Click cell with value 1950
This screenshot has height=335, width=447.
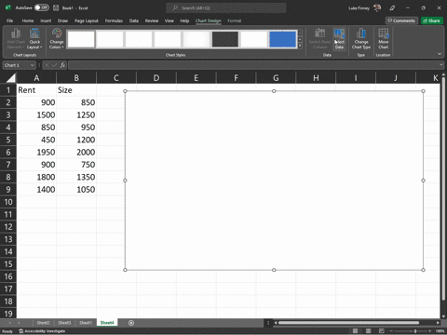point(36,153)
